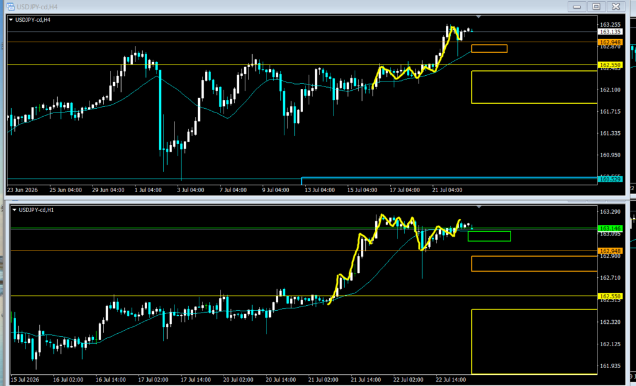Screen dimensions: 636x386
Task: Click the 160.950 price scale value on H4
Action: pyautogui.click(x=610, y=155)
